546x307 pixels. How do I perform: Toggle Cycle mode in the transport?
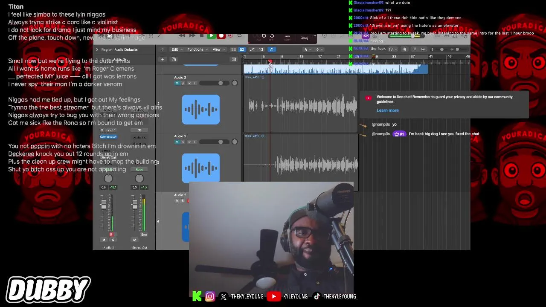pyautogui.click(x=240, y=36)
